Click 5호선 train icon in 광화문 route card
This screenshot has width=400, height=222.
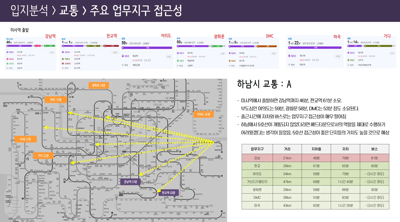[178, 53]
